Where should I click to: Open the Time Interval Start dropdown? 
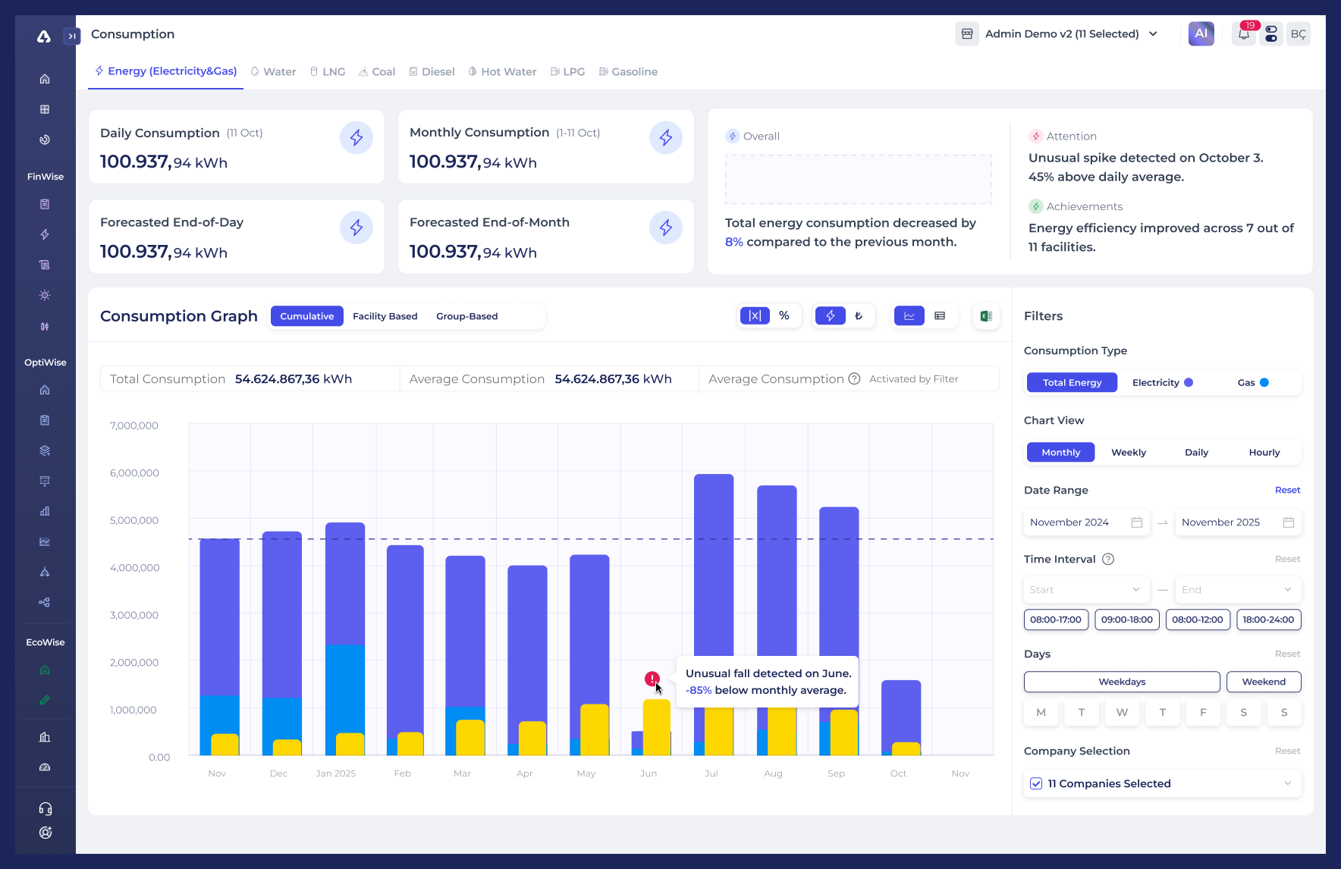[x=1085, y=590]
